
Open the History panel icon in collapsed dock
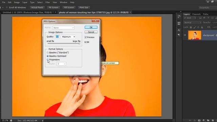click(179, 17)
